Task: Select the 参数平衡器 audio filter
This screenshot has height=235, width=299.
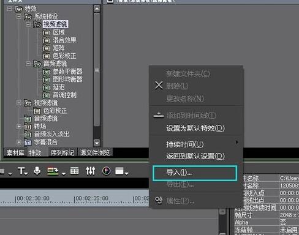Action: coord(67,72)
